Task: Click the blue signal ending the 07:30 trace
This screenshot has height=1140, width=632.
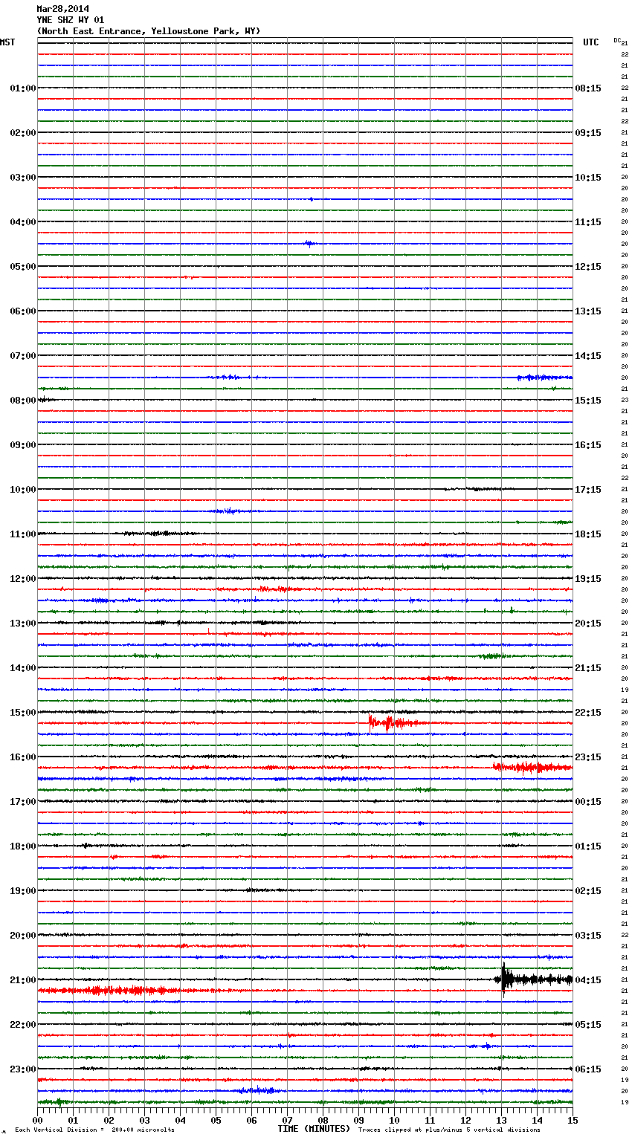Action: coord(545,378)
